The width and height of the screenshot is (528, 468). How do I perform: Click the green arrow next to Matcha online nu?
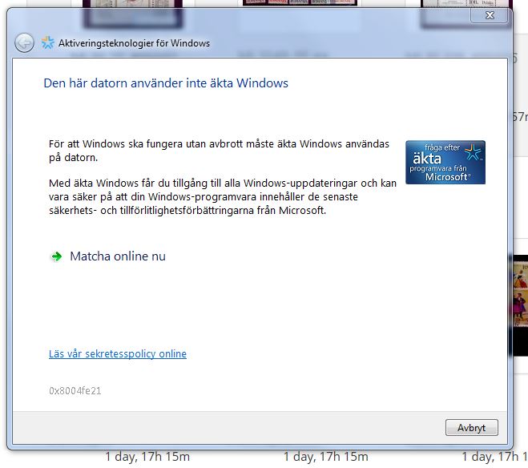[57, 256]
